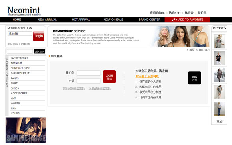
Task: Click the red LOGIN 登陆 button
Action: [109, 77]
